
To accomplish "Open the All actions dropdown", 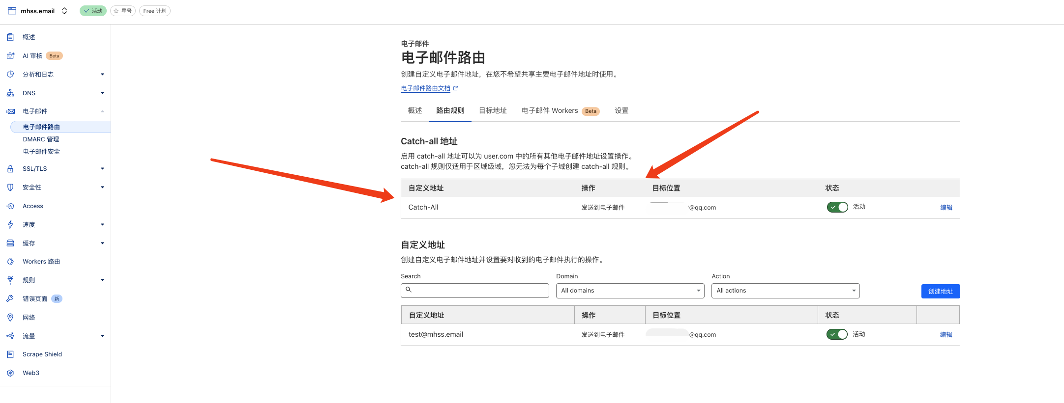I will point(786,291).
